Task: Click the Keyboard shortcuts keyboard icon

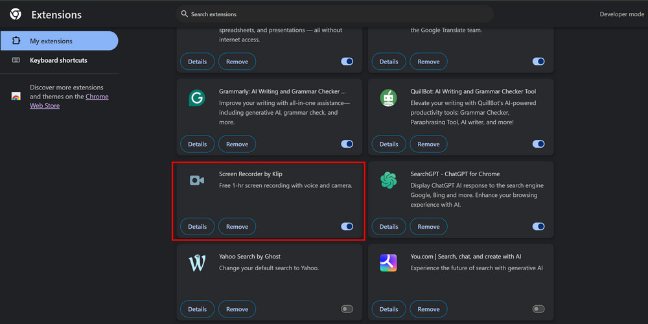Action: [x=16, y=60]
